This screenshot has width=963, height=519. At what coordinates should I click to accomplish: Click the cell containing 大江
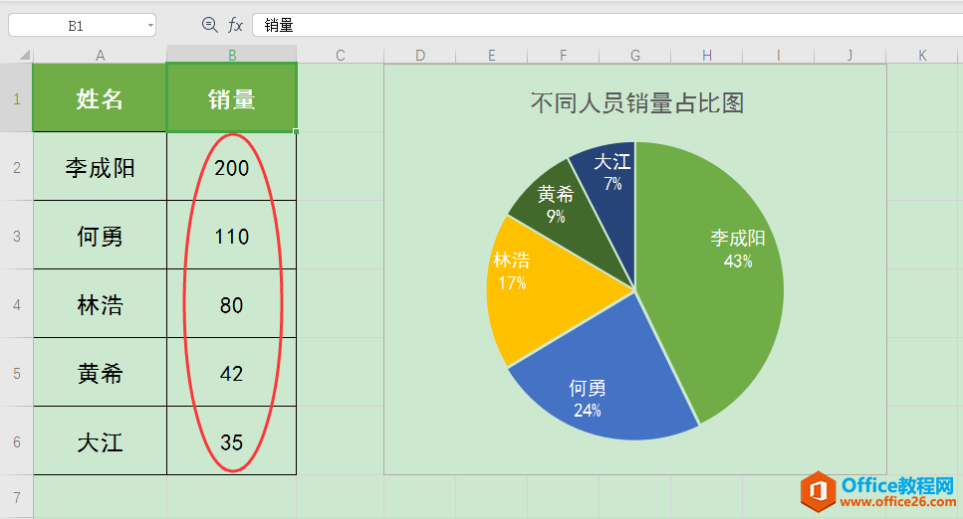(x=100, y=441)
